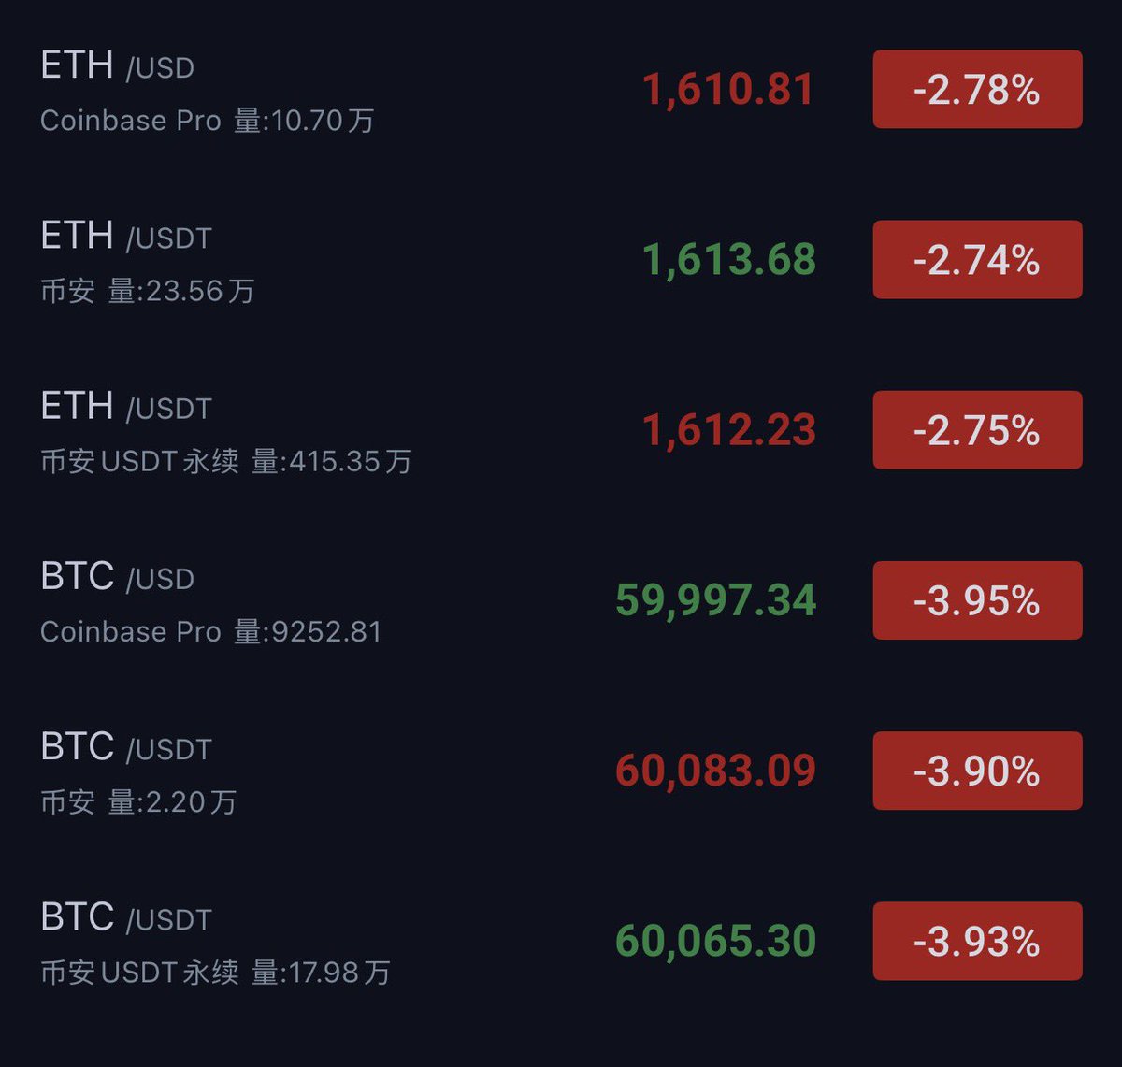The height and width of the screenshot is (1067, 1122).
Task: Open the BTC/USDT 币安 USDT永续 pair
Action: (561, 941)
